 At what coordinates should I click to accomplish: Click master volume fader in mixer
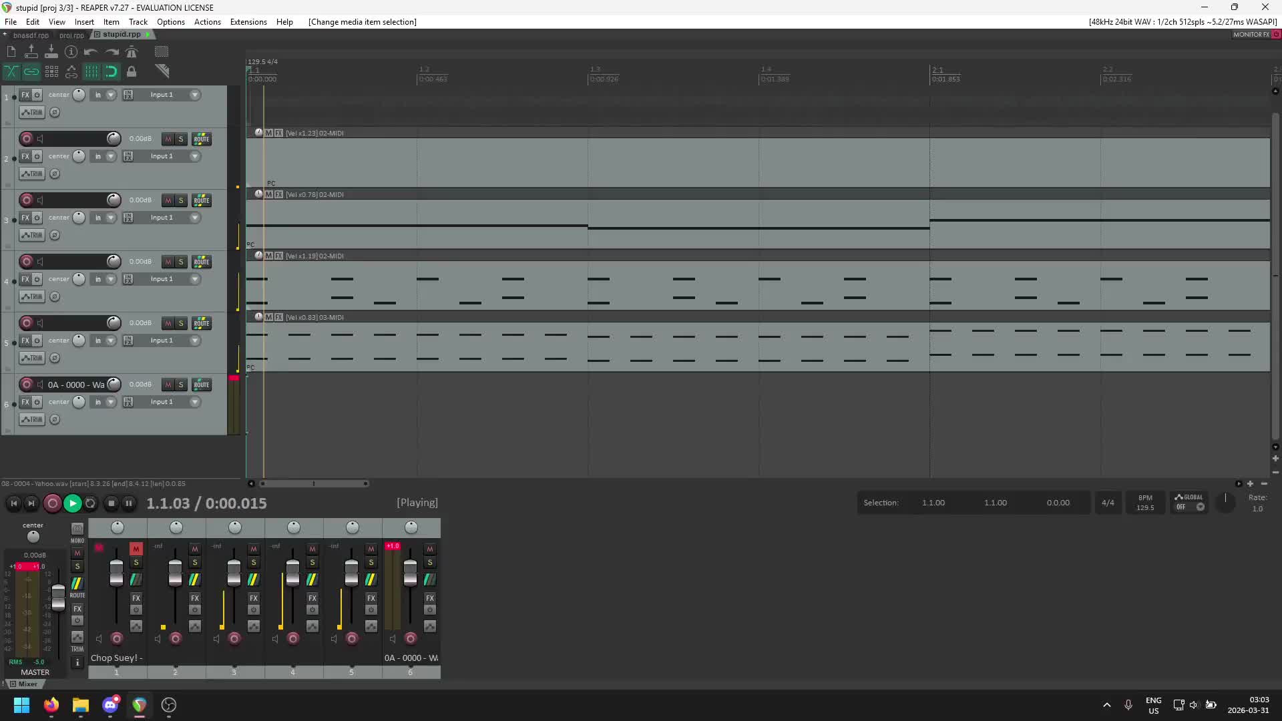(58, 595)
